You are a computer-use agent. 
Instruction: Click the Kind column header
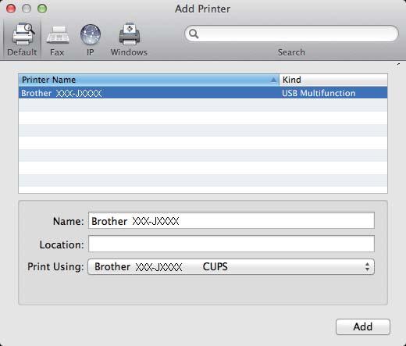pos(333,80)
